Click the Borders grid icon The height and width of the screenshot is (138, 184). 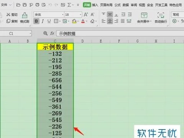[56, 21]
